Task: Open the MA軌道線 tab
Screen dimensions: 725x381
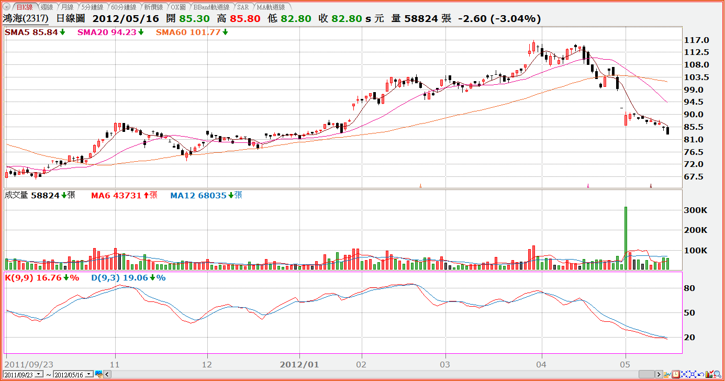Action: coord(271,7)
